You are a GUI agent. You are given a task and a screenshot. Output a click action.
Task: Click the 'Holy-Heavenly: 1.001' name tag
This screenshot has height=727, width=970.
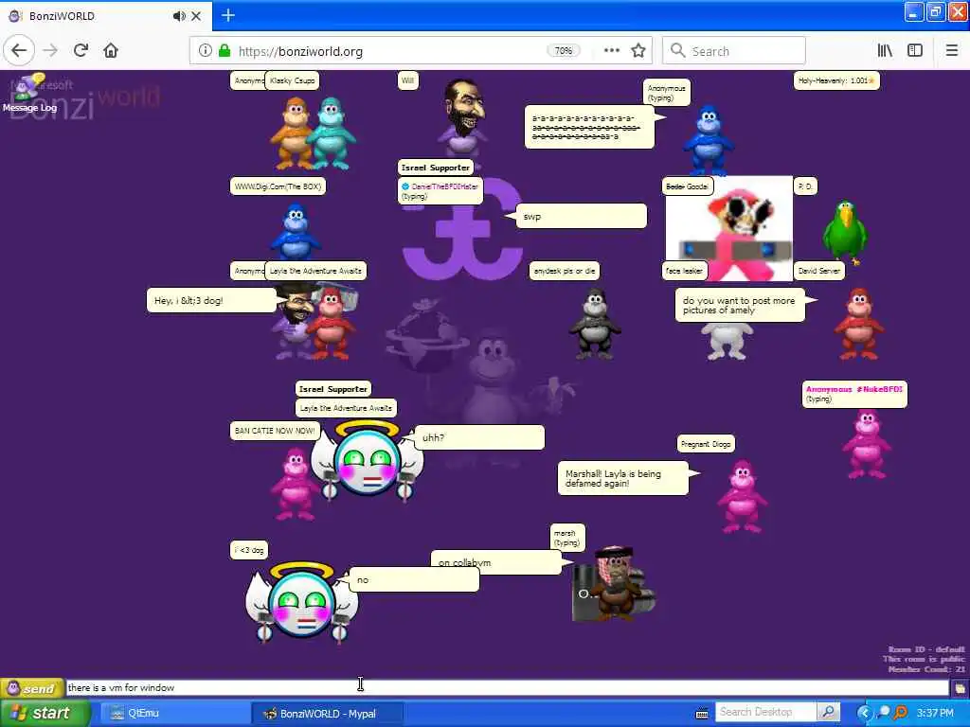pos(836,80)
